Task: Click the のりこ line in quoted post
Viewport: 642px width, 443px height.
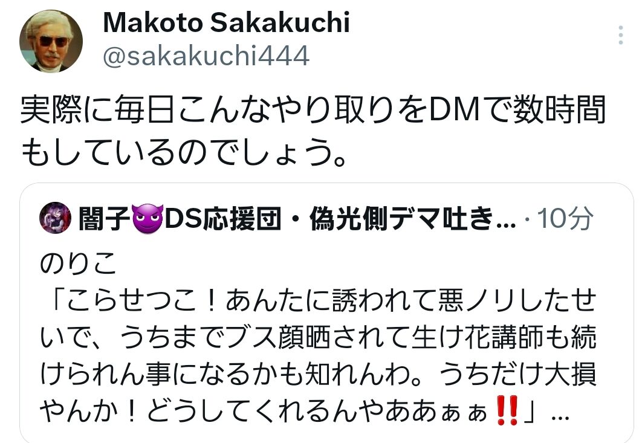Action: [x=78, y=264]
